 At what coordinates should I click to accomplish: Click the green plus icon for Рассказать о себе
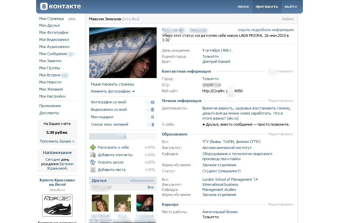[93, 147]
